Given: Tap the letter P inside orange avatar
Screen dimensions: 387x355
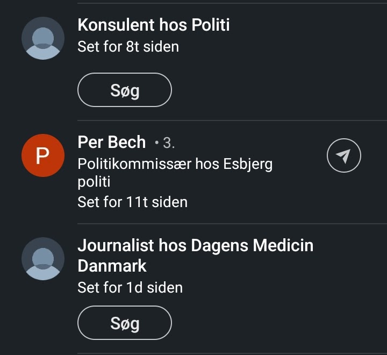Looking at the screenshot, I should 42,156.
